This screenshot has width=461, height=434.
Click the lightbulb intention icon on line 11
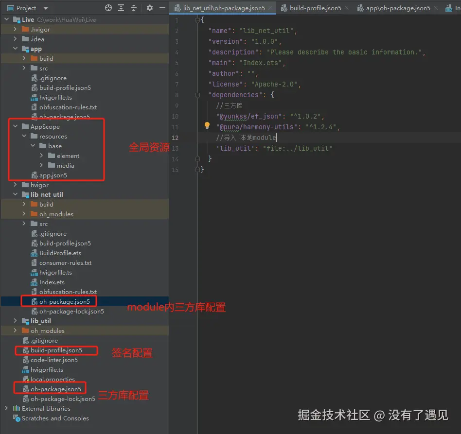pos(207,125)
